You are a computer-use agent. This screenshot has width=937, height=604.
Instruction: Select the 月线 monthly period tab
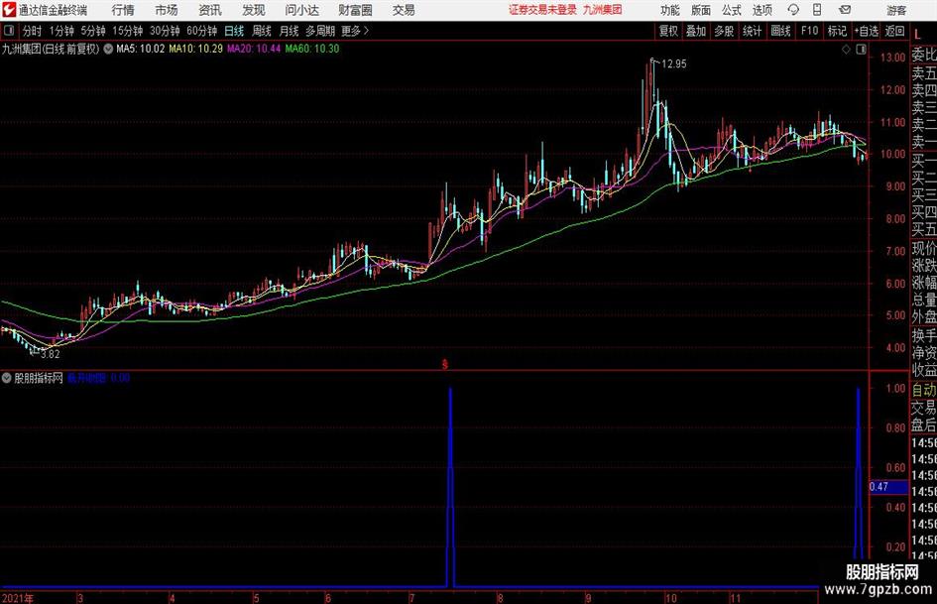coord(289,31)
